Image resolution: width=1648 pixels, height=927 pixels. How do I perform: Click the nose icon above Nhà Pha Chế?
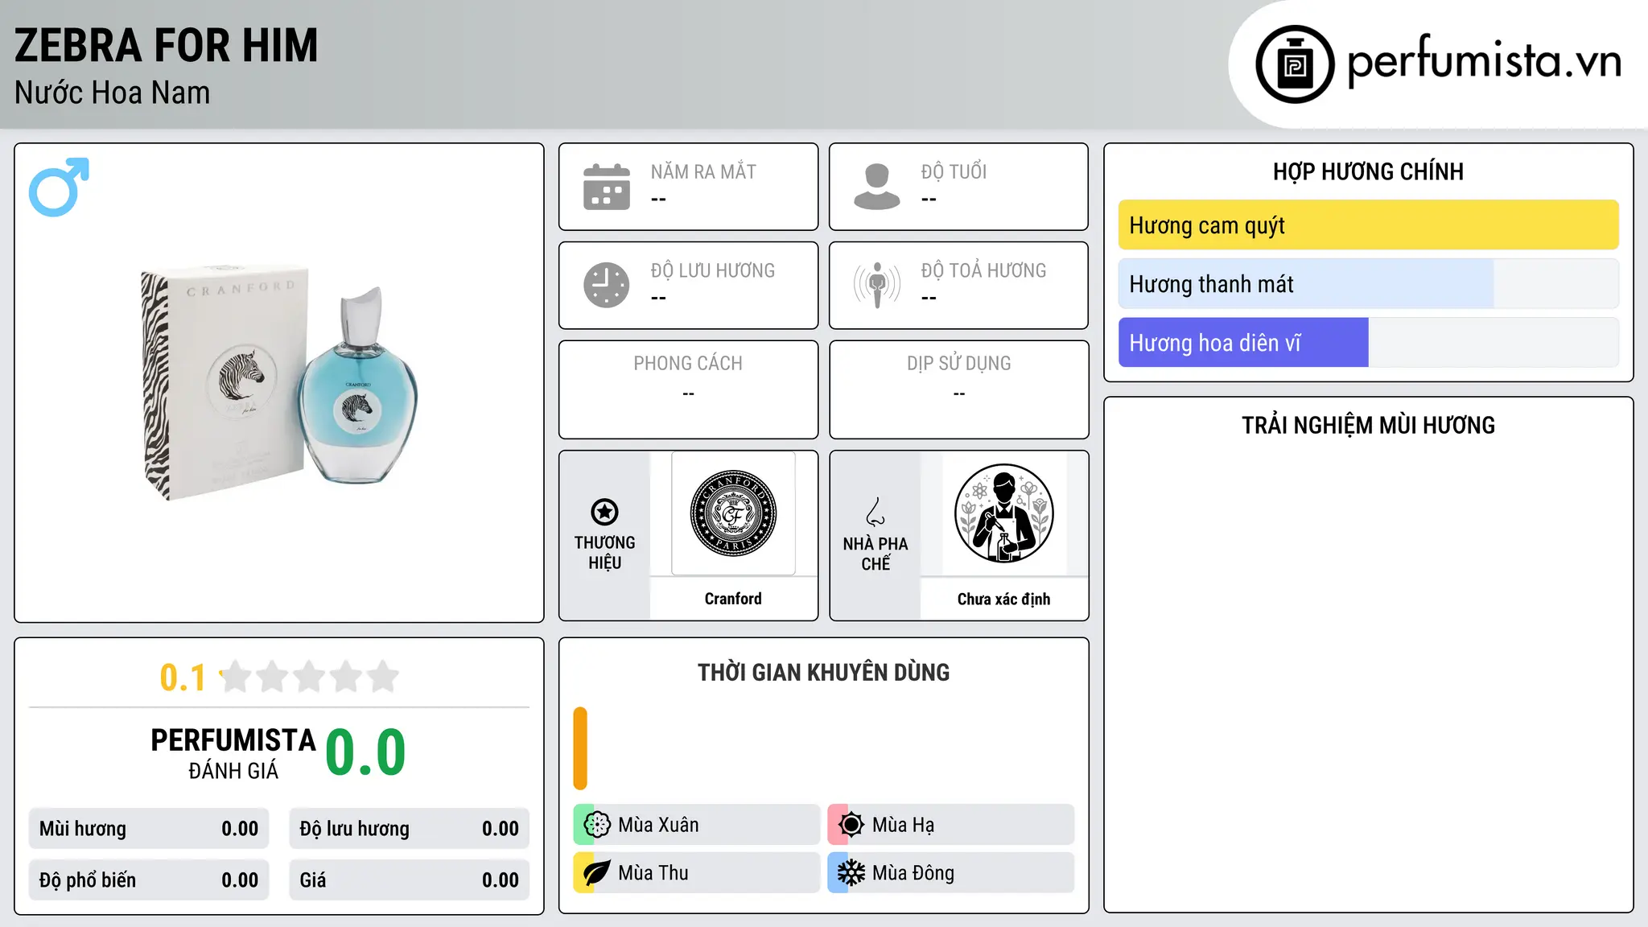click(875, 512)
